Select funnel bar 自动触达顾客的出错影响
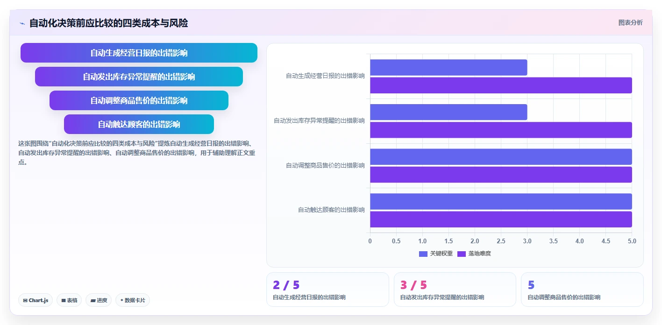 (x=139, y=124)
